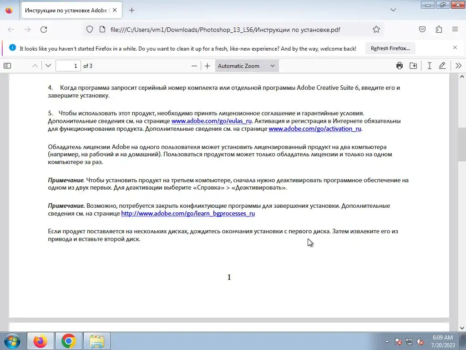Select the draw annotation tool
The height and width of the screenshot is (350, 466).
pos(442,66)
